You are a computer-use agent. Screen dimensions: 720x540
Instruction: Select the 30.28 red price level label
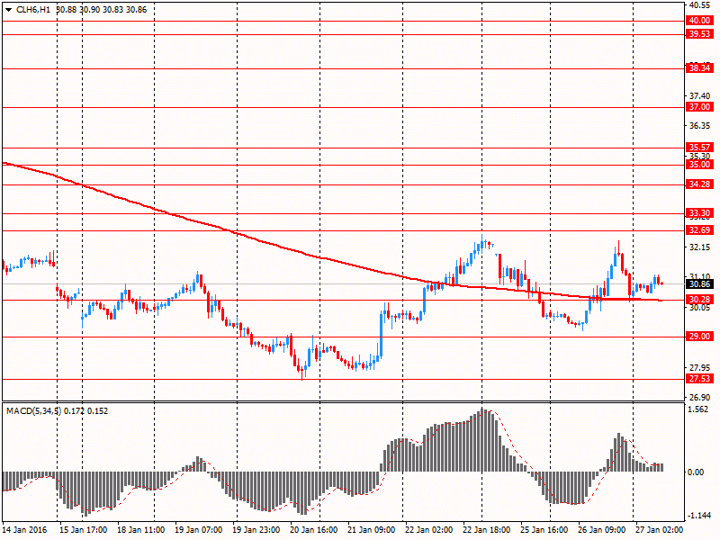click(699, 300)
